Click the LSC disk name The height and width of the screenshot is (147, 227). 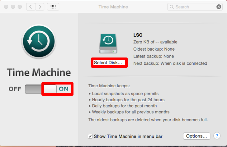tap(138, 35)
